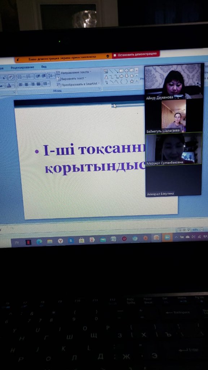Start slideshow view from status bar
Image resolution: width=208 pixels, height=370 pixels.
(188, 229)
